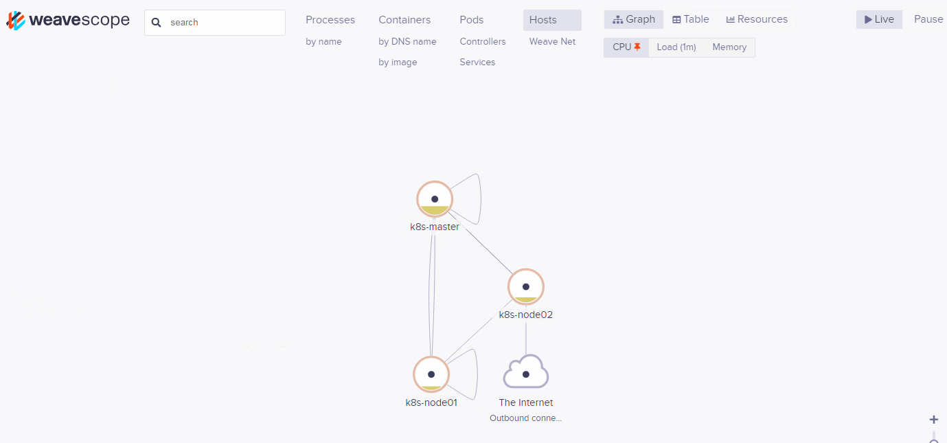Open the Containers topology
The width and height of the screenshot is (947, 443).
pos(404,20)
